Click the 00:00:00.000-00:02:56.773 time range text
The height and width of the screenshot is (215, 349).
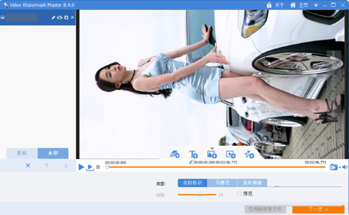215,162
